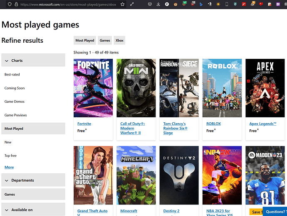Click the site security padlock icon

[x=16, y=4]
